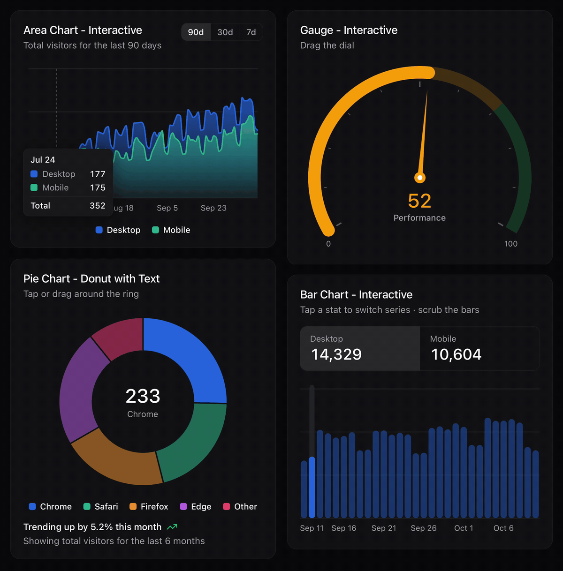Click the Other legend color swatch
Image resolution: width=563 pixels, height=571 pixels.
[x=226, y=506]
